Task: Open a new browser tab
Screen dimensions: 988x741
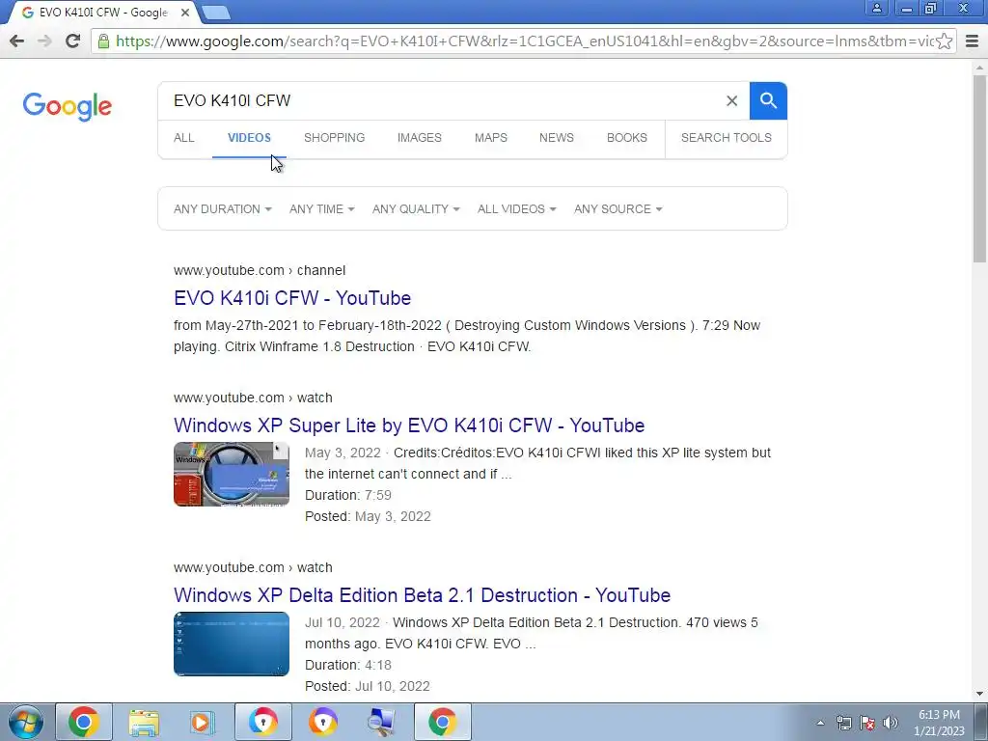Action: click(216, 12)
